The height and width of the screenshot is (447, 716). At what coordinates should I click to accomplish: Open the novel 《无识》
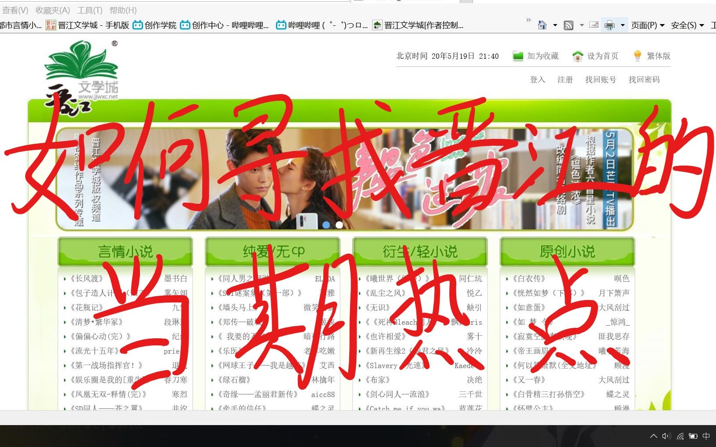378,307
